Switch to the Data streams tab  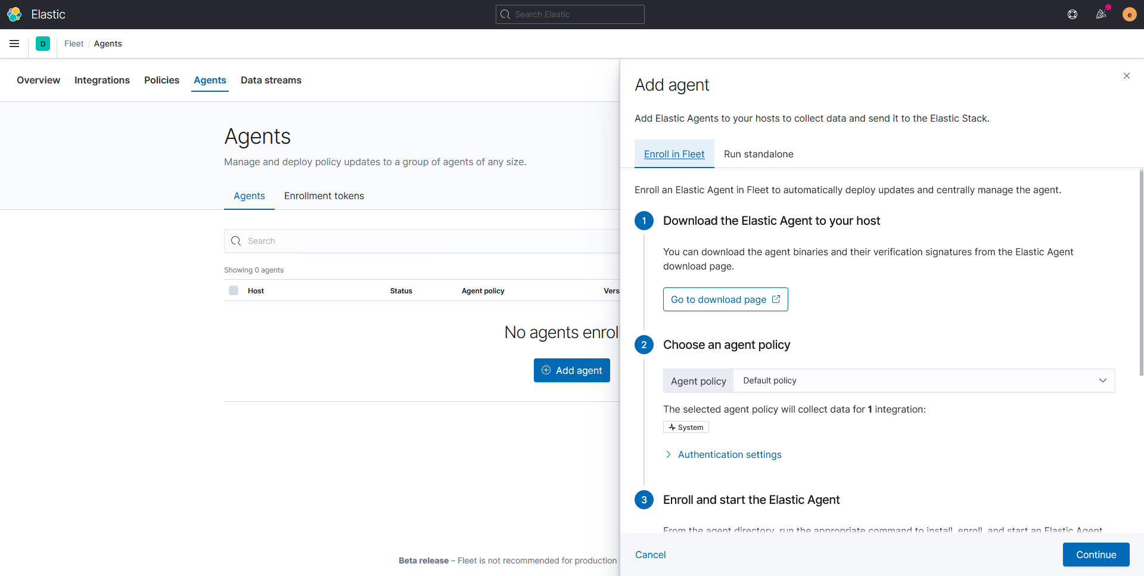pos(271,80)
